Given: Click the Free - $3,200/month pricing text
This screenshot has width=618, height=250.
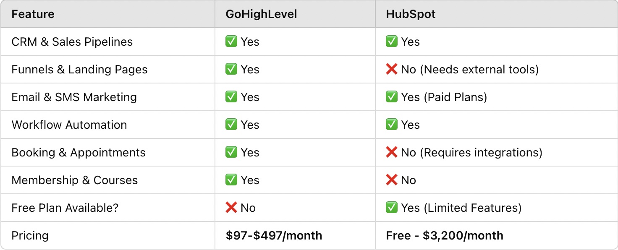Looking at the screenshot, I should click(445, 236).
